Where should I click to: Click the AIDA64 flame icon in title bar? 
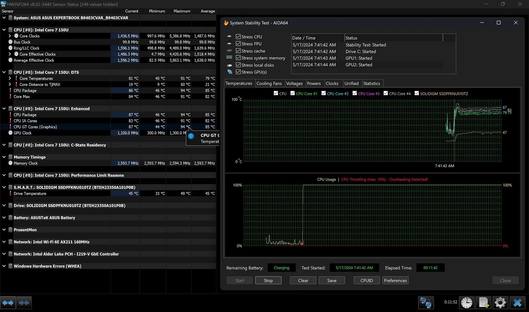(x=226, y=23)
